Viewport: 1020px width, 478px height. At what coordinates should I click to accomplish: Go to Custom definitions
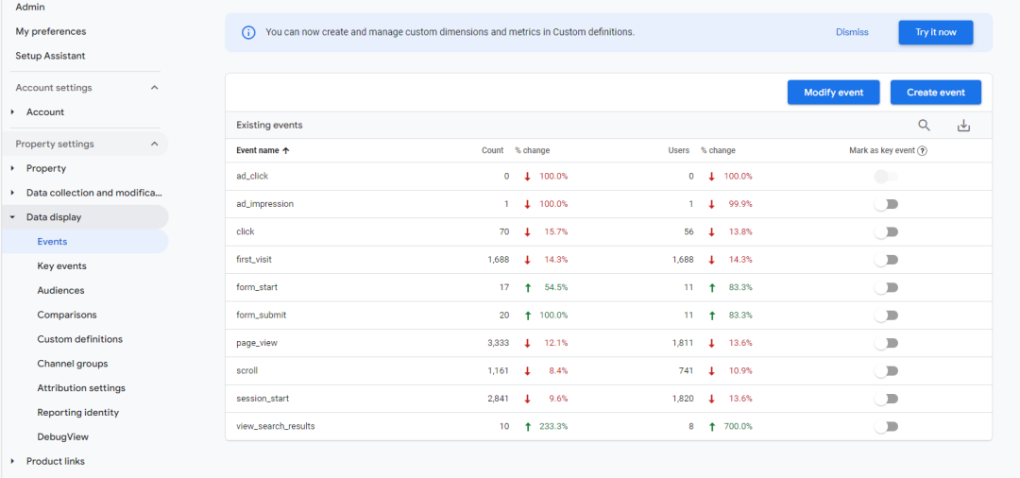[80, 339]
